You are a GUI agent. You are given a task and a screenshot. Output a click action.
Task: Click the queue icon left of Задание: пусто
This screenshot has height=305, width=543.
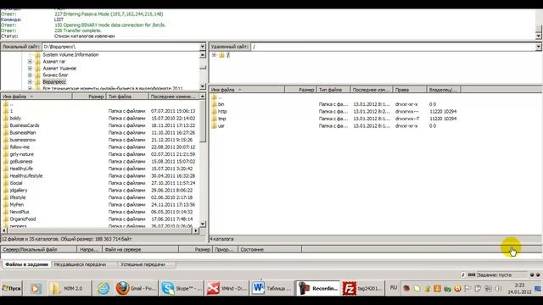[x=472, y=274]
